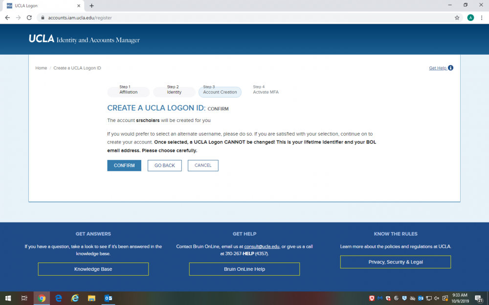Viewport: 489px width, 305px height.
Task: Click the GET HELP footer heading
Action: 244,234
